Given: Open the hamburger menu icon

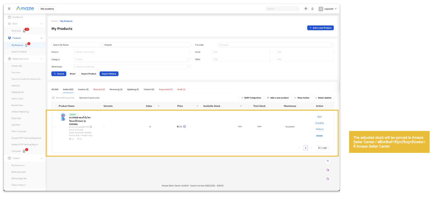Looking at the screenshot, I should point(9,9).
